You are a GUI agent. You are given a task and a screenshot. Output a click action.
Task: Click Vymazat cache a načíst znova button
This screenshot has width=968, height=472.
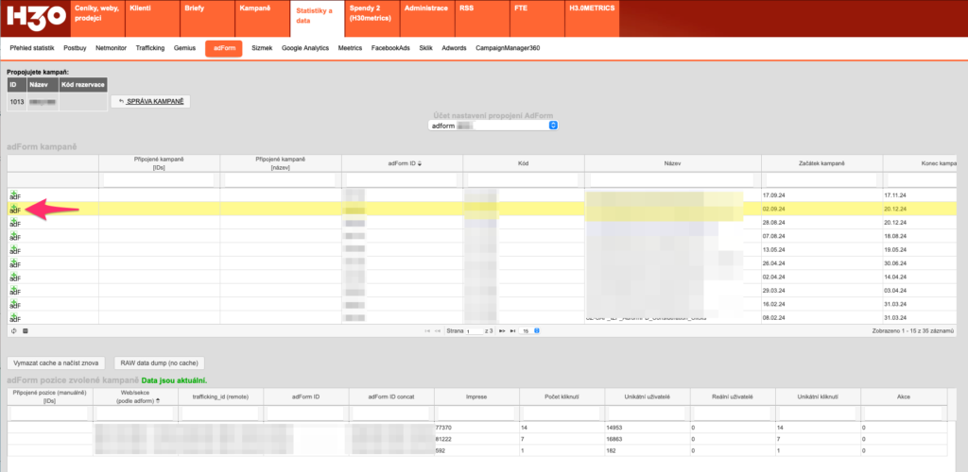pos(57,362)
